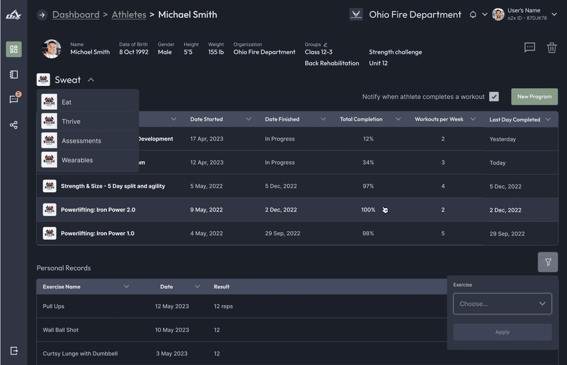This screenshot has width=567, height=365.
Task: Click icon of Powerlifting: Iron Power 1.0 row
Action: point(49,233)
